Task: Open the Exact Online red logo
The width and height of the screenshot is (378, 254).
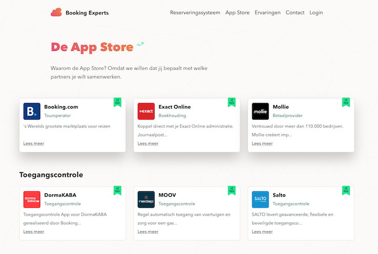Action: tap(146, 111)
